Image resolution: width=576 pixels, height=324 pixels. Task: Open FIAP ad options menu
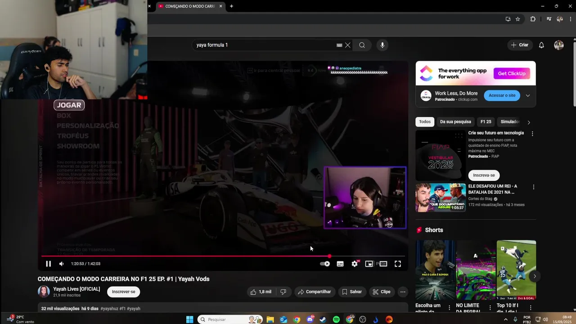pos(532,134)
